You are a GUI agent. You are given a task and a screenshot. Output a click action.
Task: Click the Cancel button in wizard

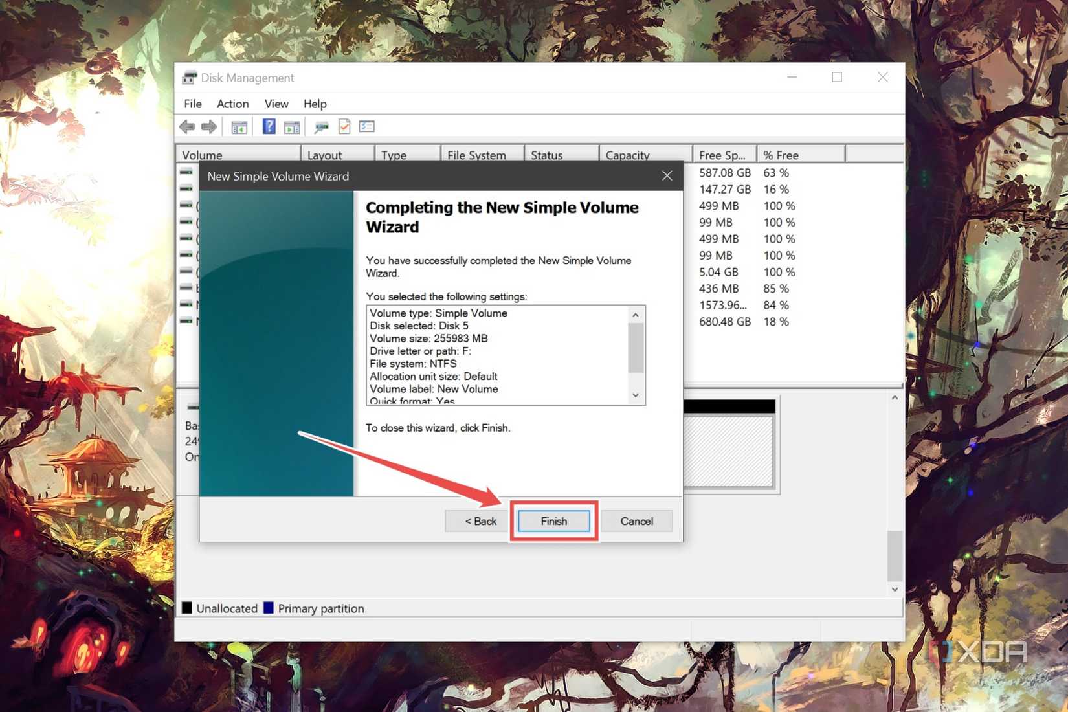pyautogui.click(x=637, y=521)
